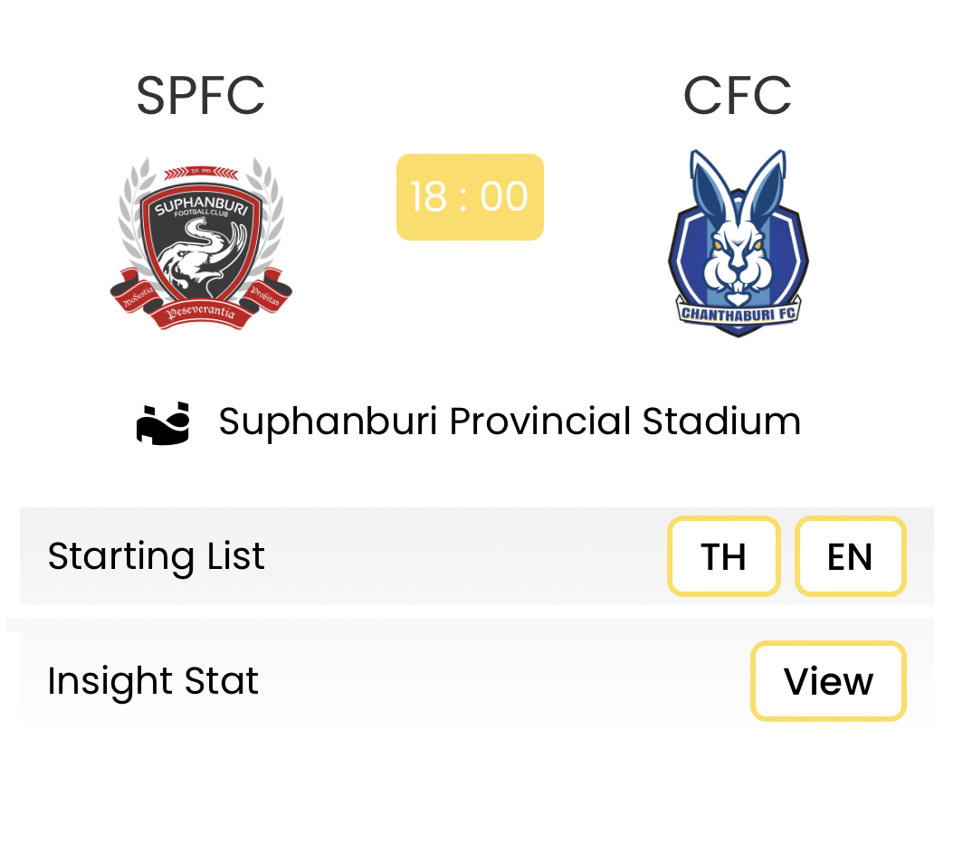Show the starting list in Thai (TH)
The height and width of the screenshot is (843, 953).
coord(723,556)
